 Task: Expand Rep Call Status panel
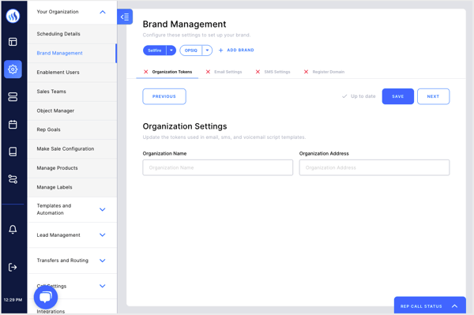point(430,306)
